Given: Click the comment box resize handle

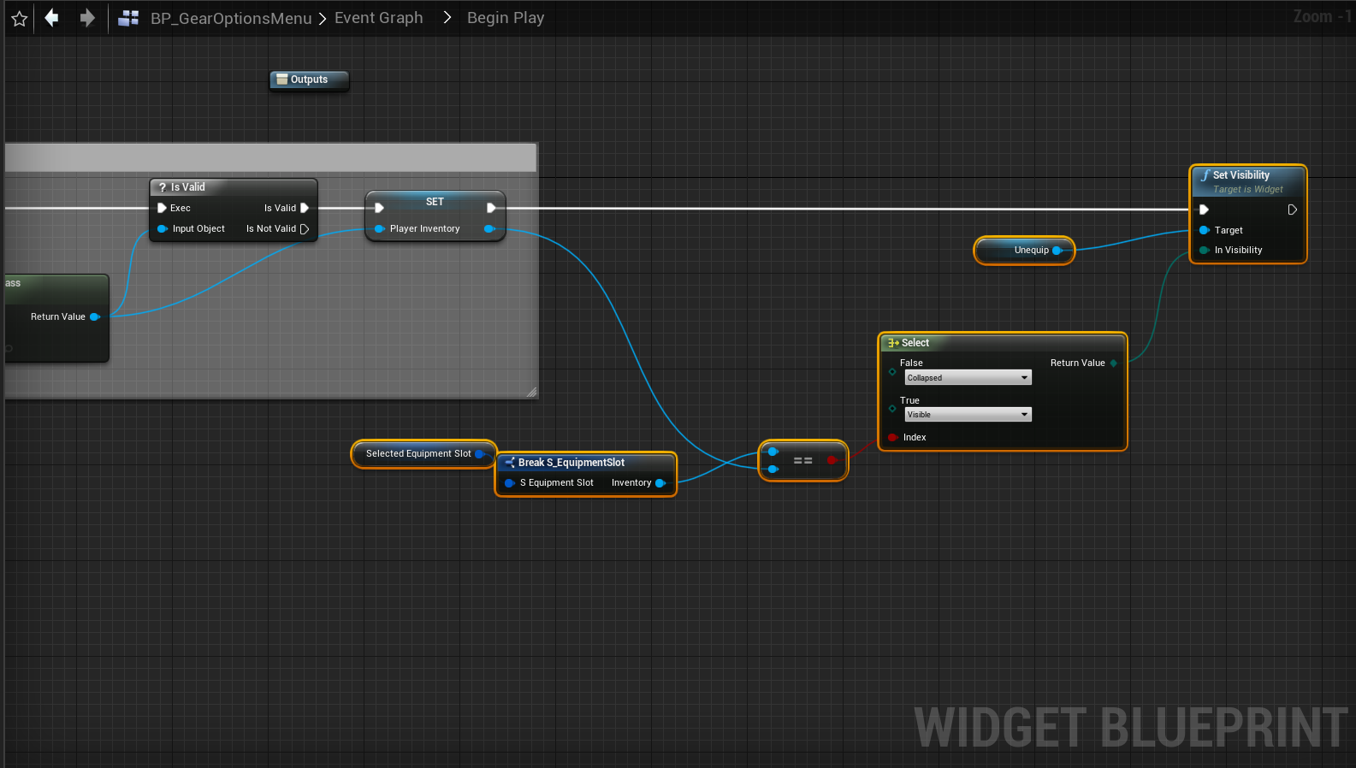Looking at the screenshot, I should tap(531, 393).
